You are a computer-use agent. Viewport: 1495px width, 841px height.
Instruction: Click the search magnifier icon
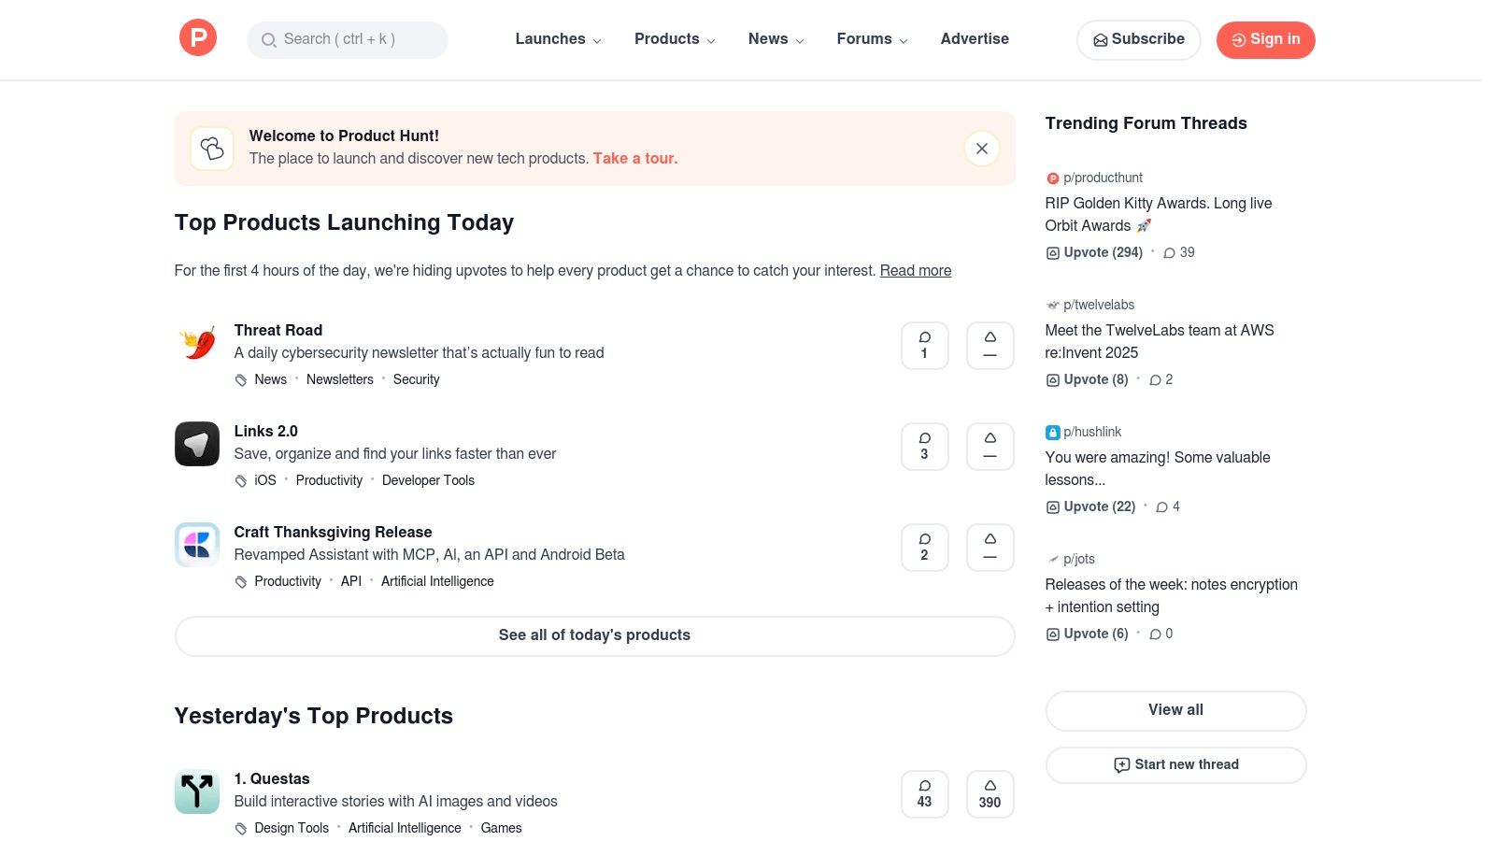(x=269, y=39)
